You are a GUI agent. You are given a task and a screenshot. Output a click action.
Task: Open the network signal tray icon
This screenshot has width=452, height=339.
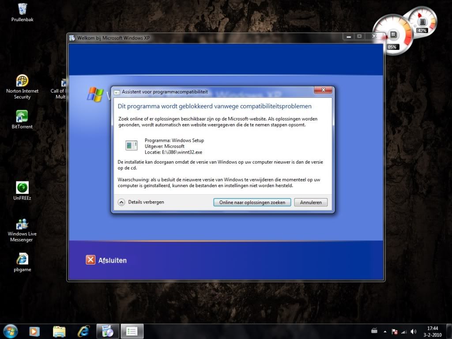404,332
